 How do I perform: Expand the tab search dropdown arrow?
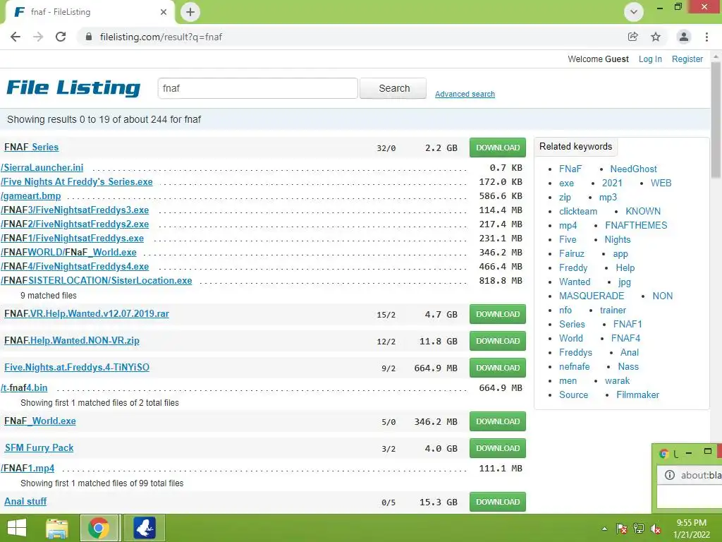tap(634, 12)
